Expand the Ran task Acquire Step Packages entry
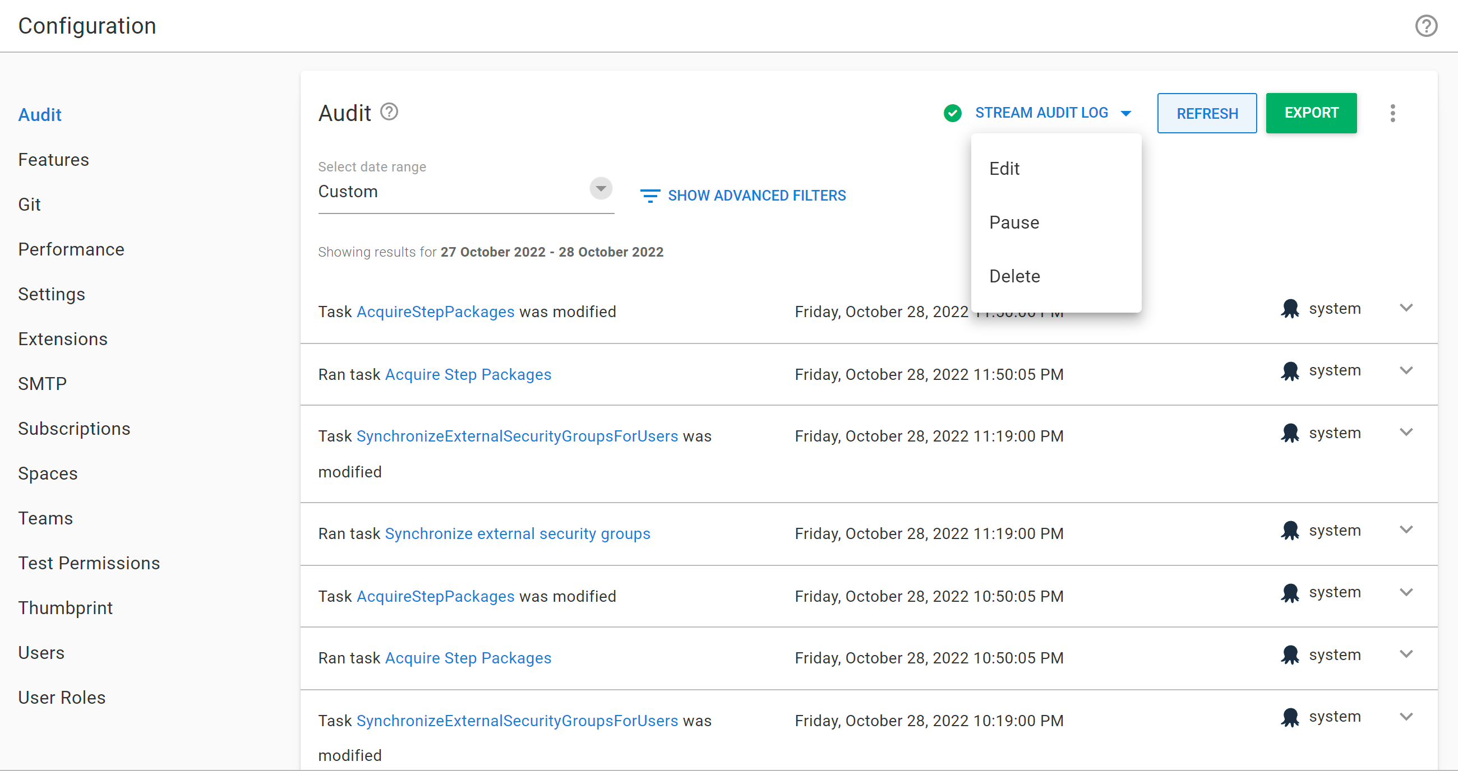The image size is (1458, 771). [1408, 370]
